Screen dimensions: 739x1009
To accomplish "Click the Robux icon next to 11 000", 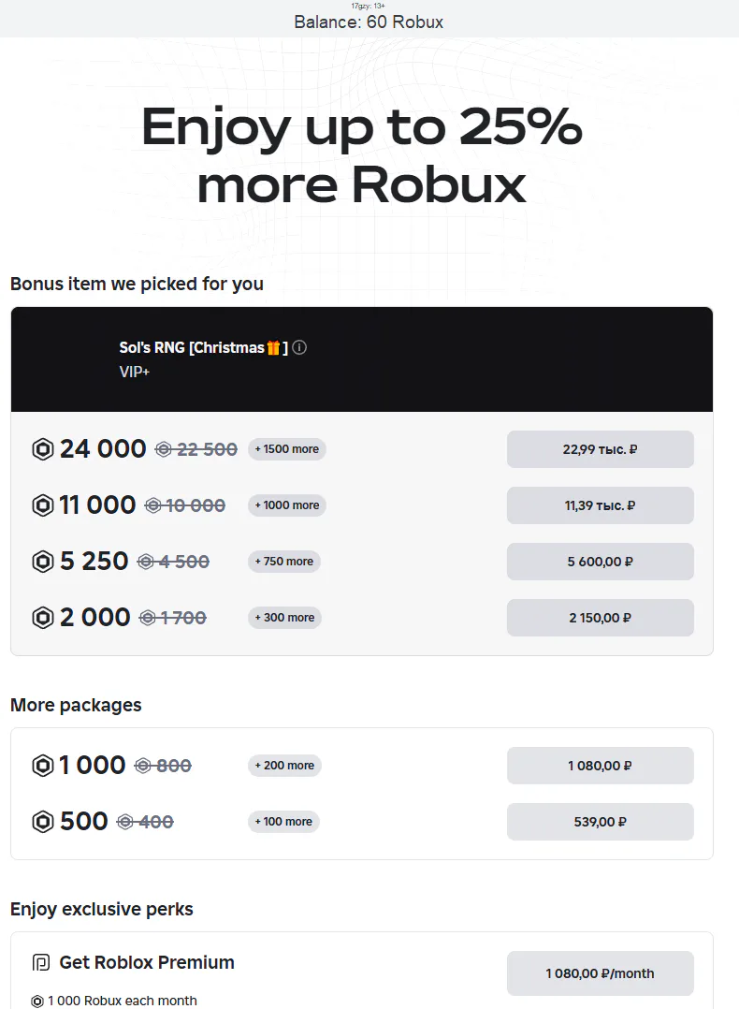I will [x=43, y=505].
